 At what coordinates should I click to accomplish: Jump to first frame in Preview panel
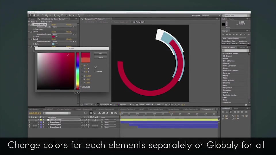pos(223,34)
